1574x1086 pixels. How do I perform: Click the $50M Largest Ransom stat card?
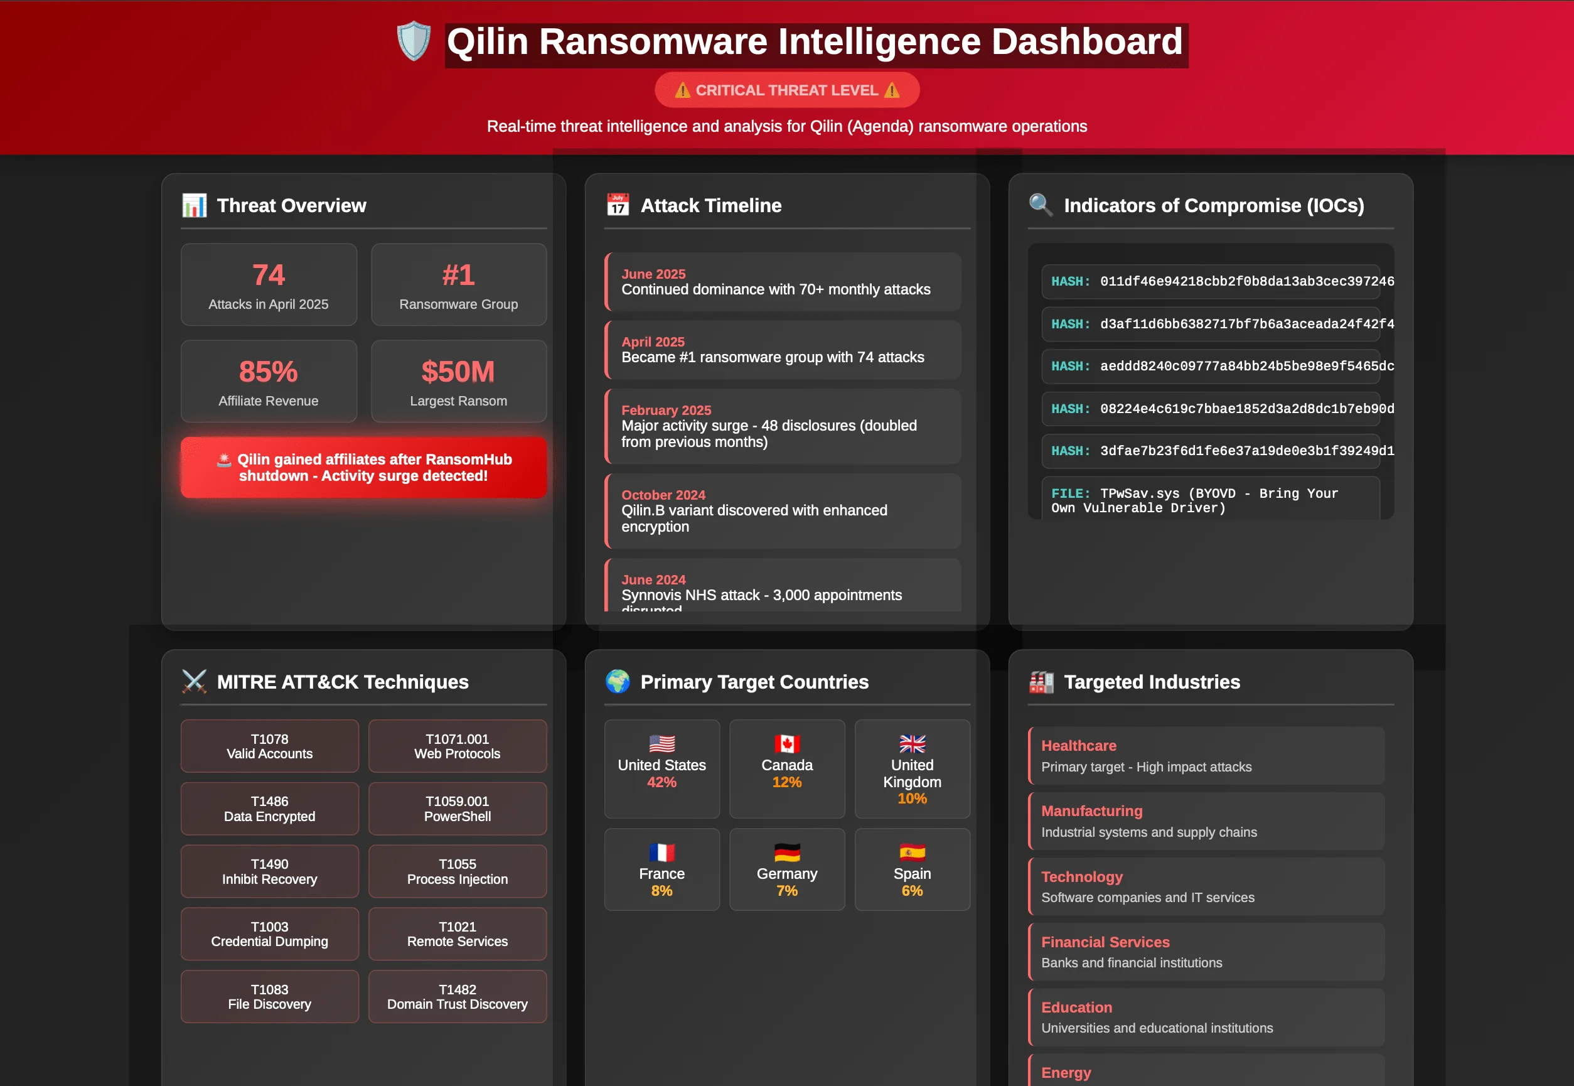tap(459, 381)
